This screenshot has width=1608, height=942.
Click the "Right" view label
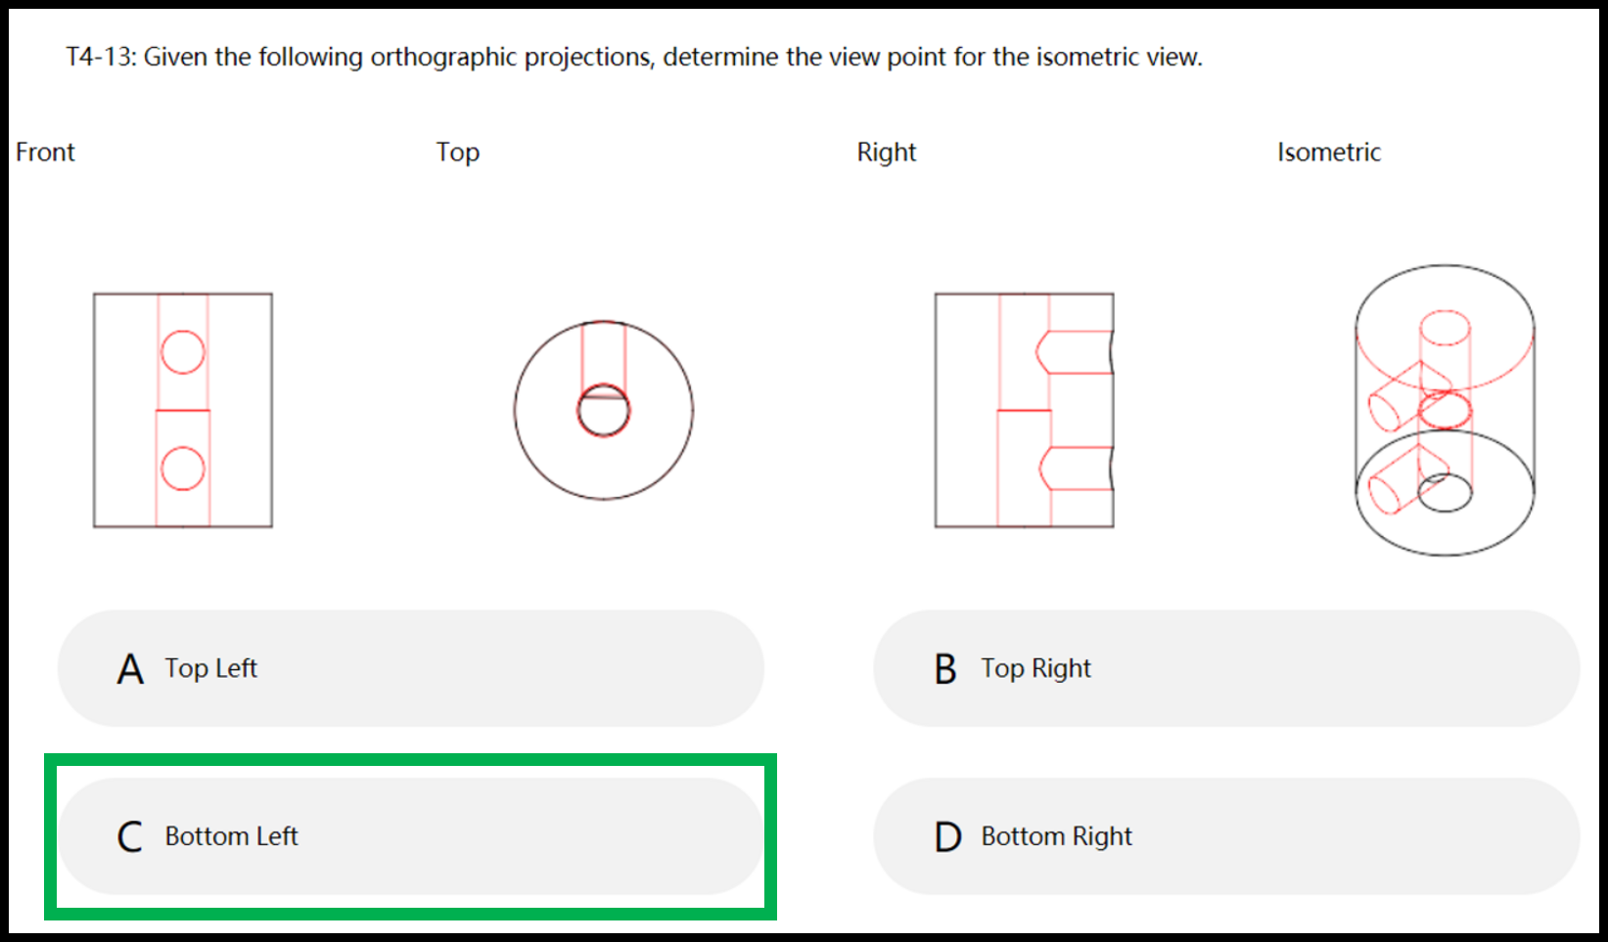point(887,153)
